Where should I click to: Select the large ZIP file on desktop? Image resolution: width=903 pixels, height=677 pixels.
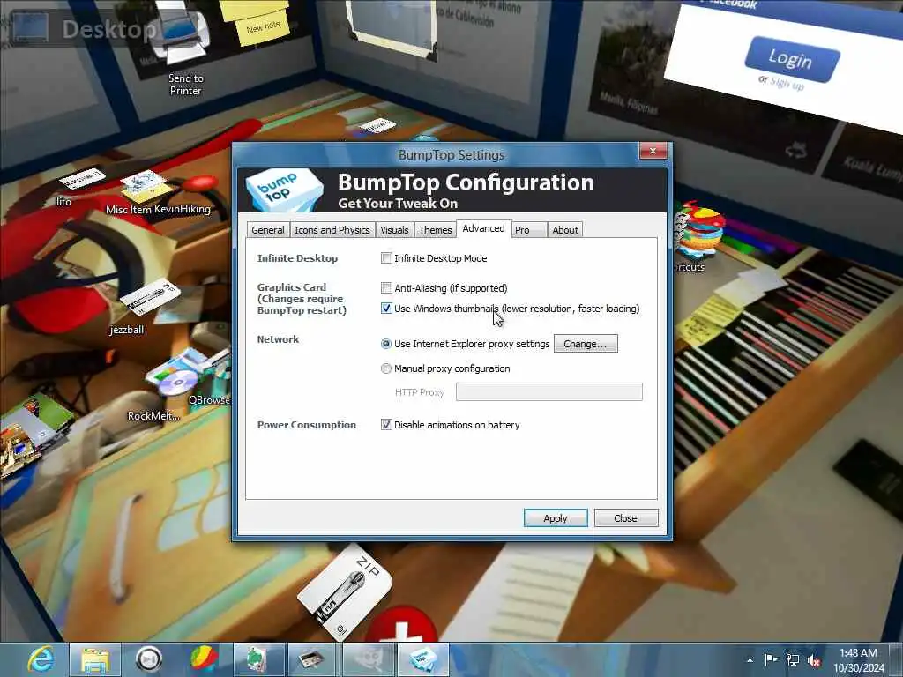point(345,594)
